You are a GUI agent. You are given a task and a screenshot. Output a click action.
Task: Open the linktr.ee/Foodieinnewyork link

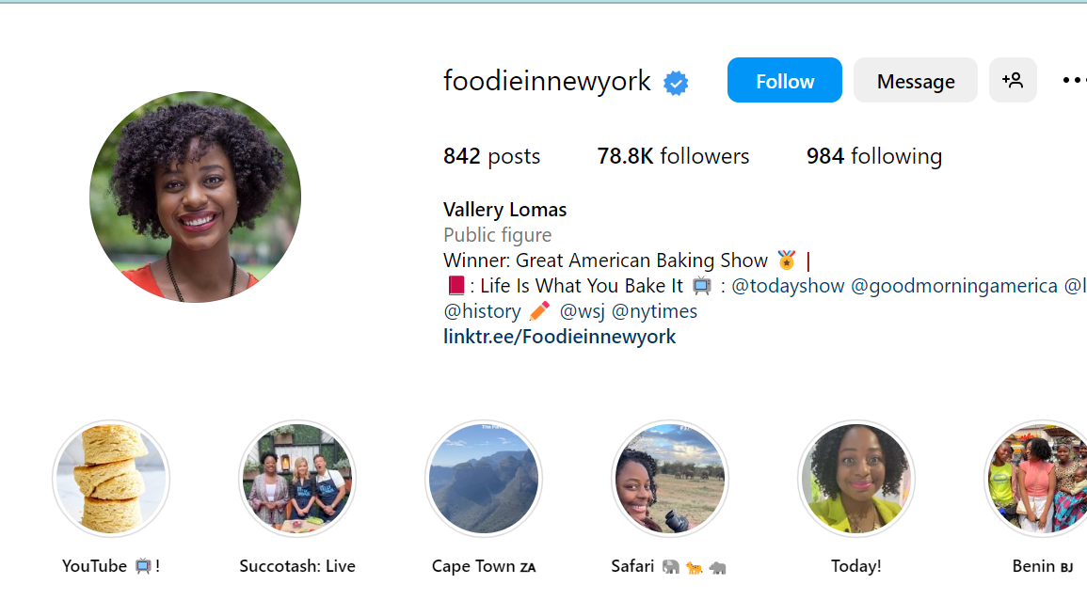point(559,337)
